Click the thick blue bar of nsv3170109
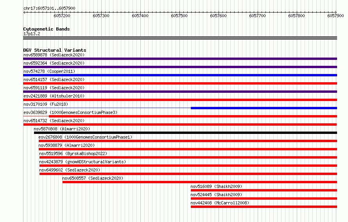 click(x=264, y=108)
